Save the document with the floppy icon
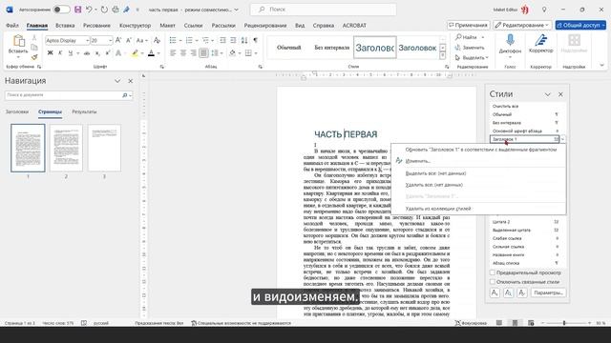This screenshot has height=343, width=611. click(78, 10)
